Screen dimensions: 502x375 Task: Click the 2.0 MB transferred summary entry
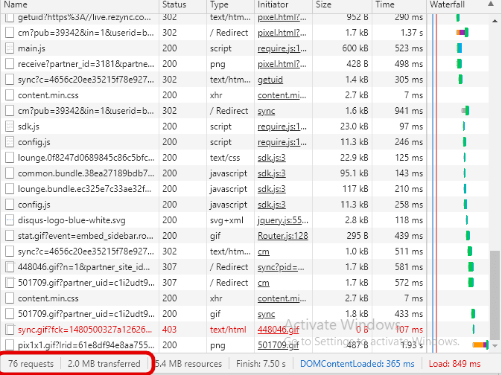point(104,364)
